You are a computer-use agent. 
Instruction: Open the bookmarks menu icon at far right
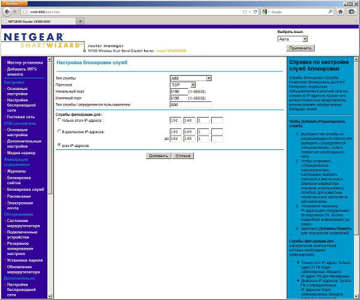(x=352, y=12)
